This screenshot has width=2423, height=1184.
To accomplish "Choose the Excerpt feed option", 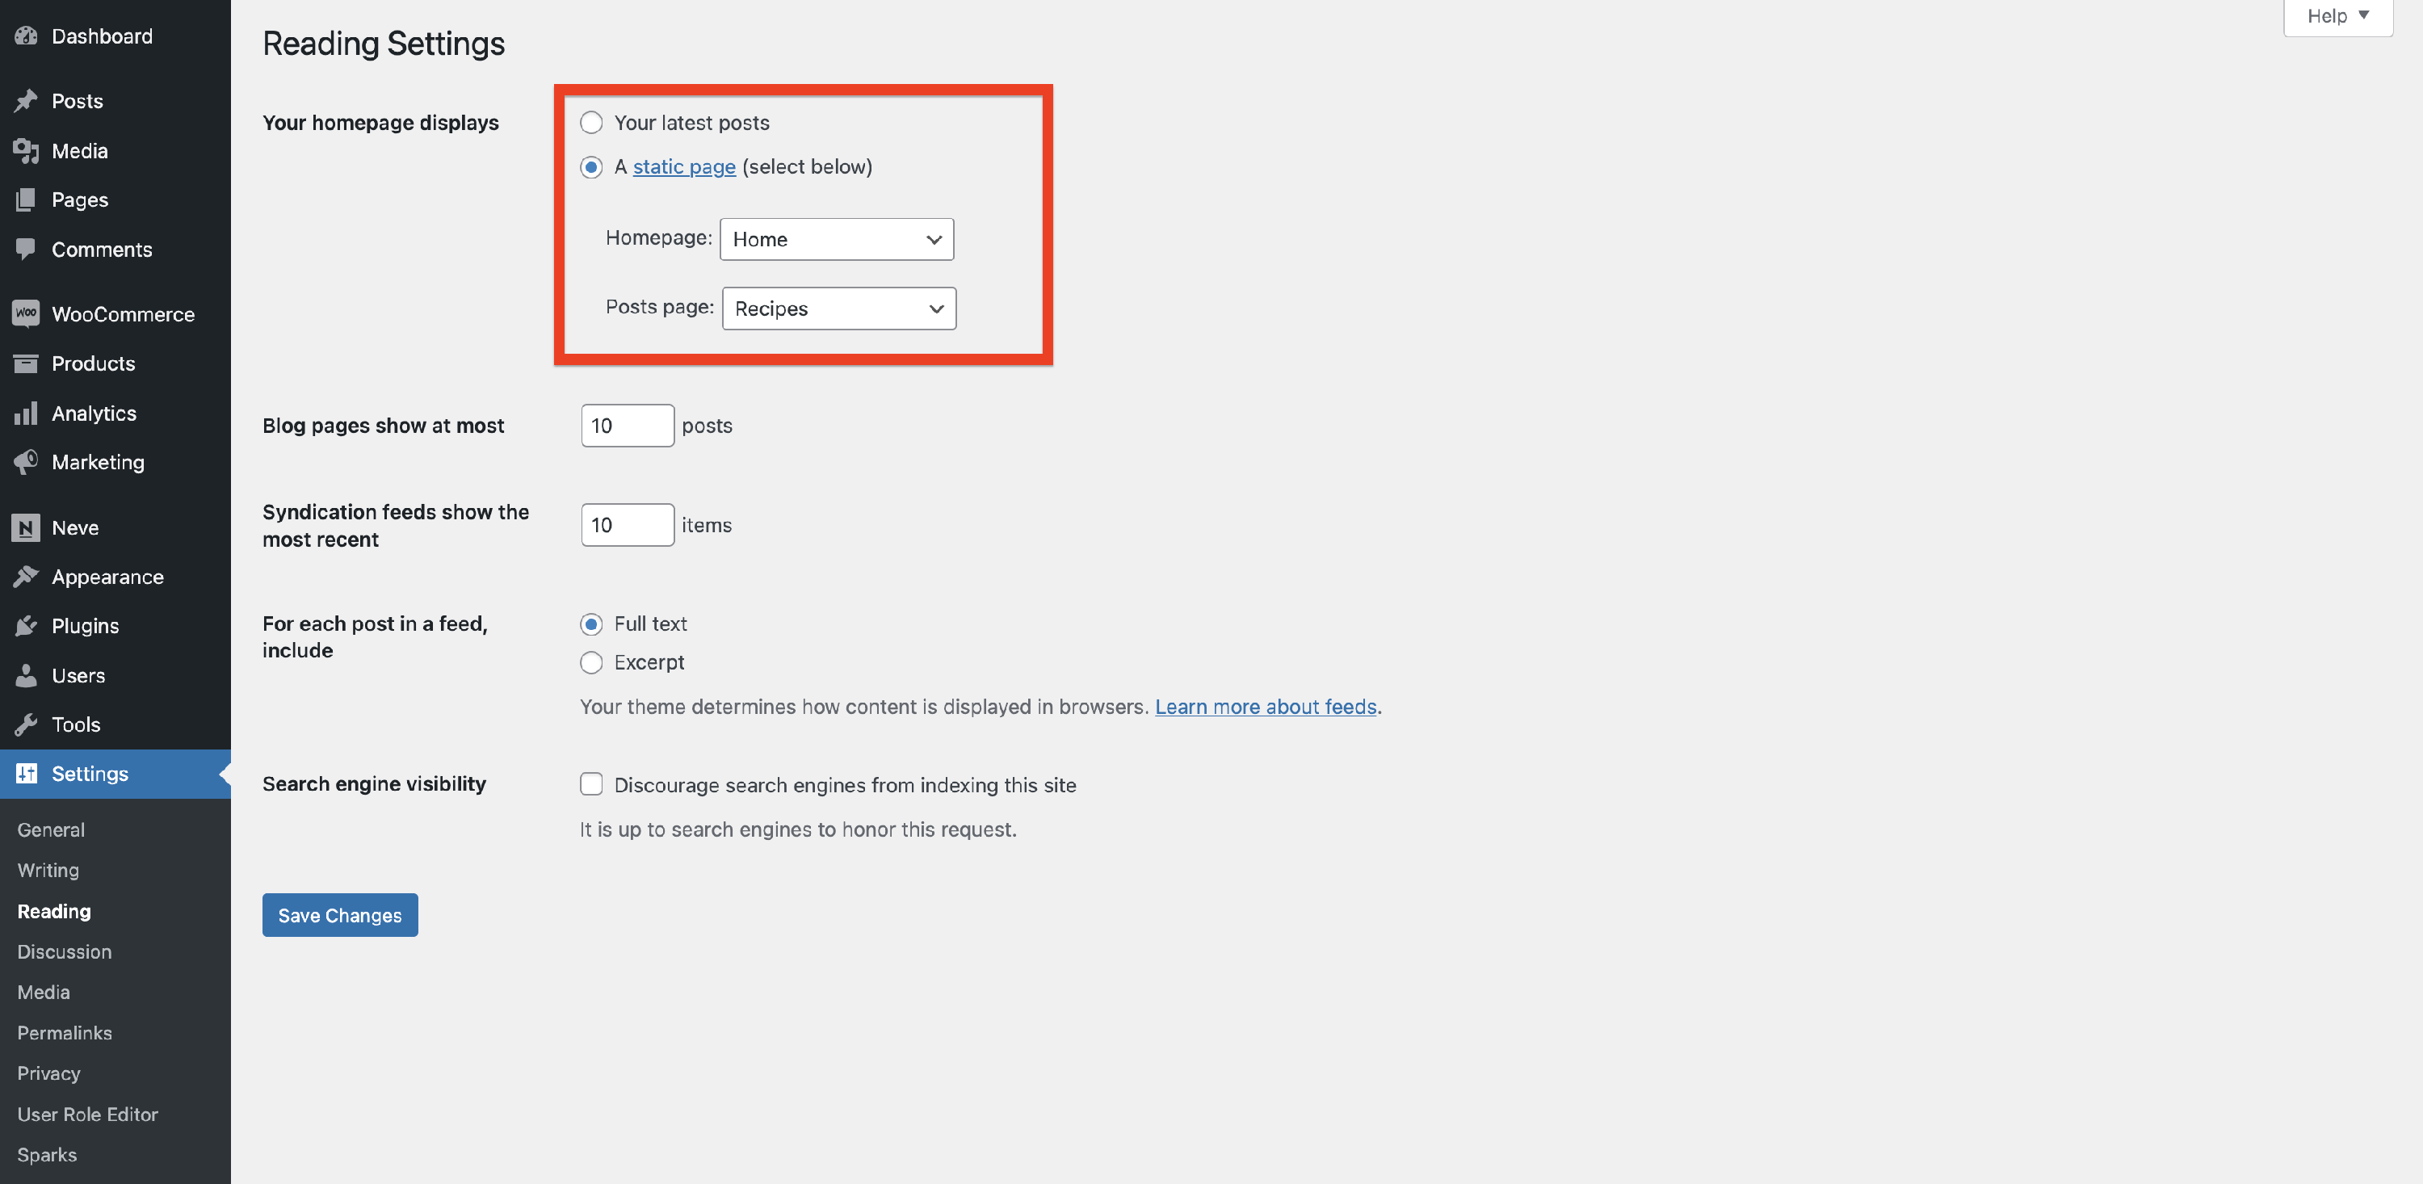I will pos(590,663).
